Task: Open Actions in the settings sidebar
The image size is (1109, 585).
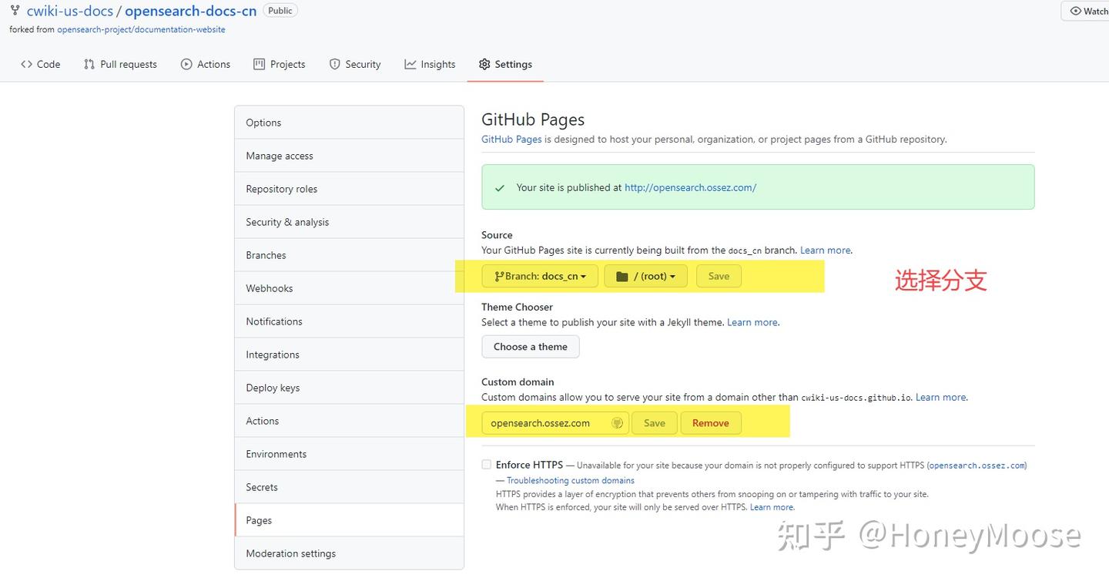Action: point(349,421)
